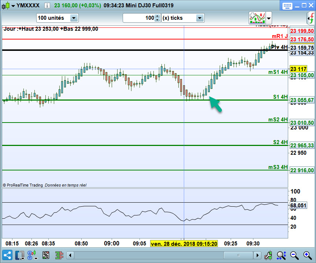Image resolution: width=316 pixels, height=263 pixels.
Task: Open chart properties wrench icon
Action: point(268,255)
